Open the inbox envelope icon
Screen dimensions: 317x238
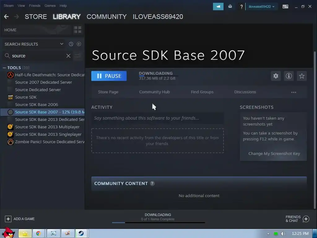coord(230,7)
